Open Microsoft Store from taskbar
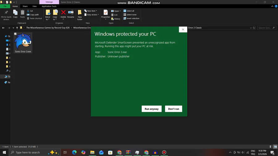The image size is (278, 156). point(110,152)
